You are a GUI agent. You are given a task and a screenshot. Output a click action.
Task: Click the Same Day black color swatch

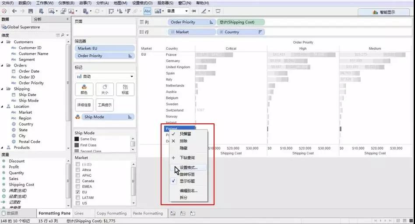77,139
